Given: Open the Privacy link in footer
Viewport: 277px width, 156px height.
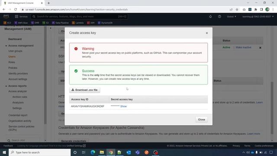Looking at the screenshot, I should coord(236,146).
